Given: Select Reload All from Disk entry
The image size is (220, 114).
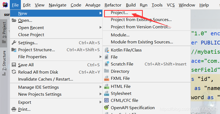Looking at the screenshot, I should (56, 72).
